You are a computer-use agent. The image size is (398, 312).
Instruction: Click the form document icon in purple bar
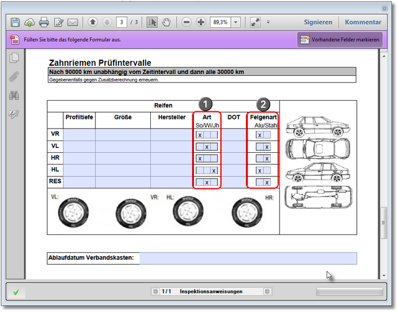click(x=14, y=40)
